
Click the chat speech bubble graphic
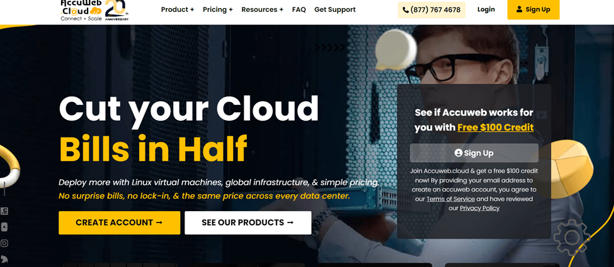pos(395,50)
